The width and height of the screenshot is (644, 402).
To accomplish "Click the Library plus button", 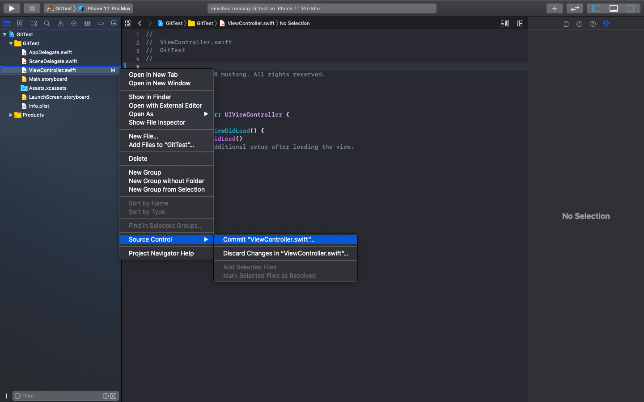I will (555, 8).
